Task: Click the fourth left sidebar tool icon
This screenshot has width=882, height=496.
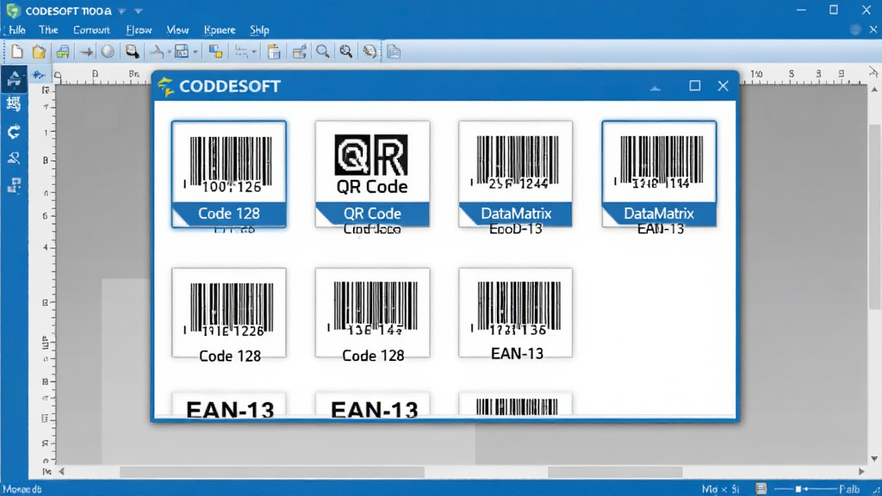Action: click(x=14, y=158)
